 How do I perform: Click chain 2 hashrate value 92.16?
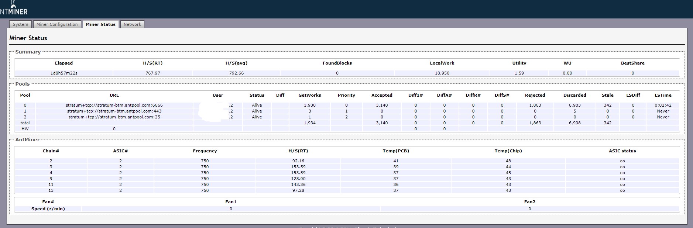[x=298, y=161]
